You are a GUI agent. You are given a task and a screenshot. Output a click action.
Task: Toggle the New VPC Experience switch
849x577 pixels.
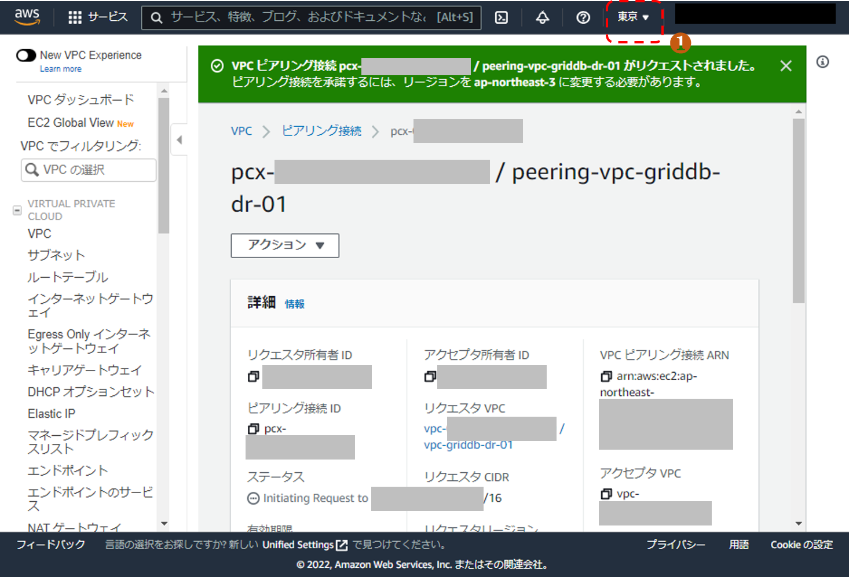pyautogui.click(x=26, y=56)
